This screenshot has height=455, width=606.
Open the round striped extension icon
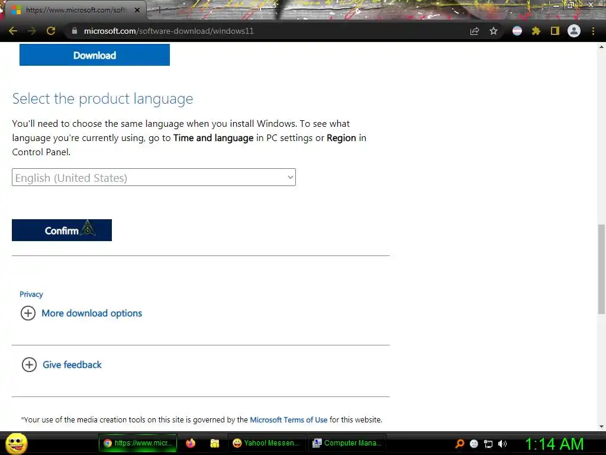517,31
